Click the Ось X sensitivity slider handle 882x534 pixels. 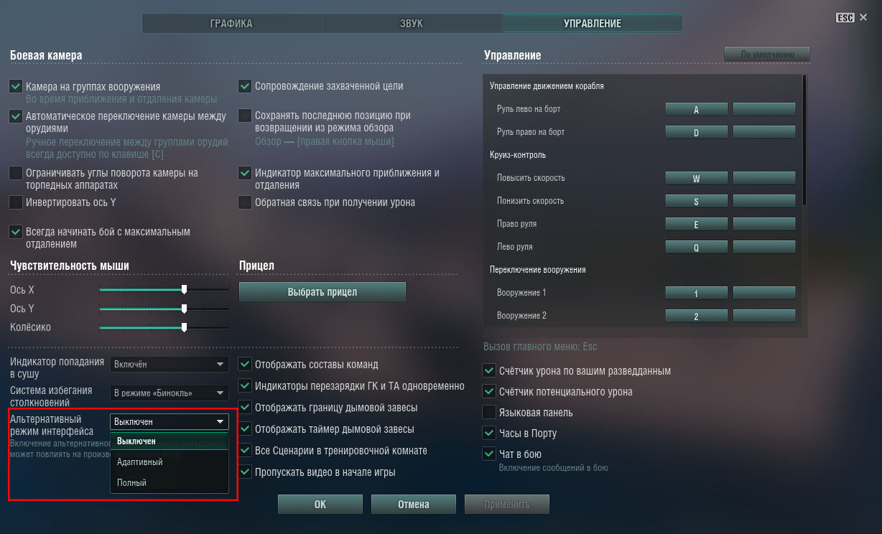point(185,289)
